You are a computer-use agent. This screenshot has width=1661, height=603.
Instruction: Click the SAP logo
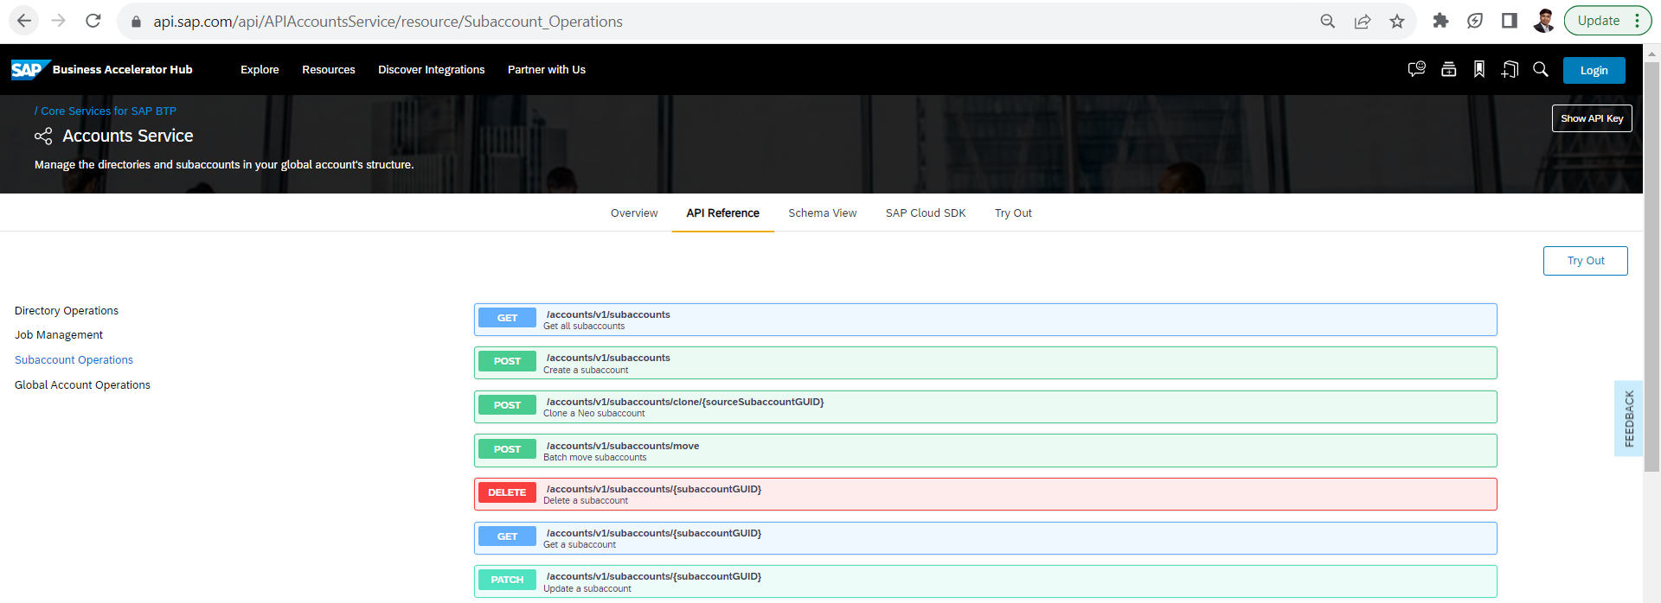point(29,70)
